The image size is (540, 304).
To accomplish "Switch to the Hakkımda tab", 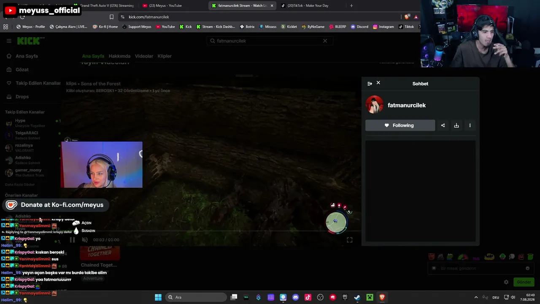I will 119,56.
